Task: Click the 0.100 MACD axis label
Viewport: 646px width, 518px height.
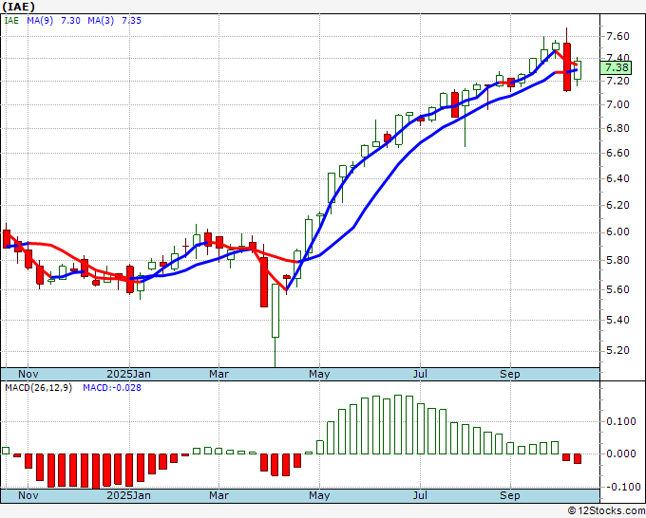Action: tap(621, 421)
